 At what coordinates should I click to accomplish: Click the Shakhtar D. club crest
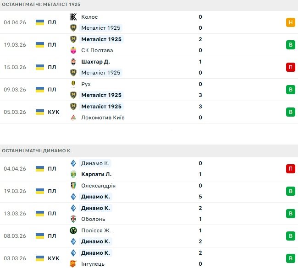pos(73,62)
